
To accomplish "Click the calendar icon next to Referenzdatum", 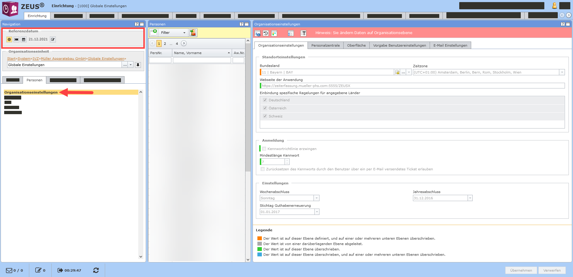I will 24,39.
